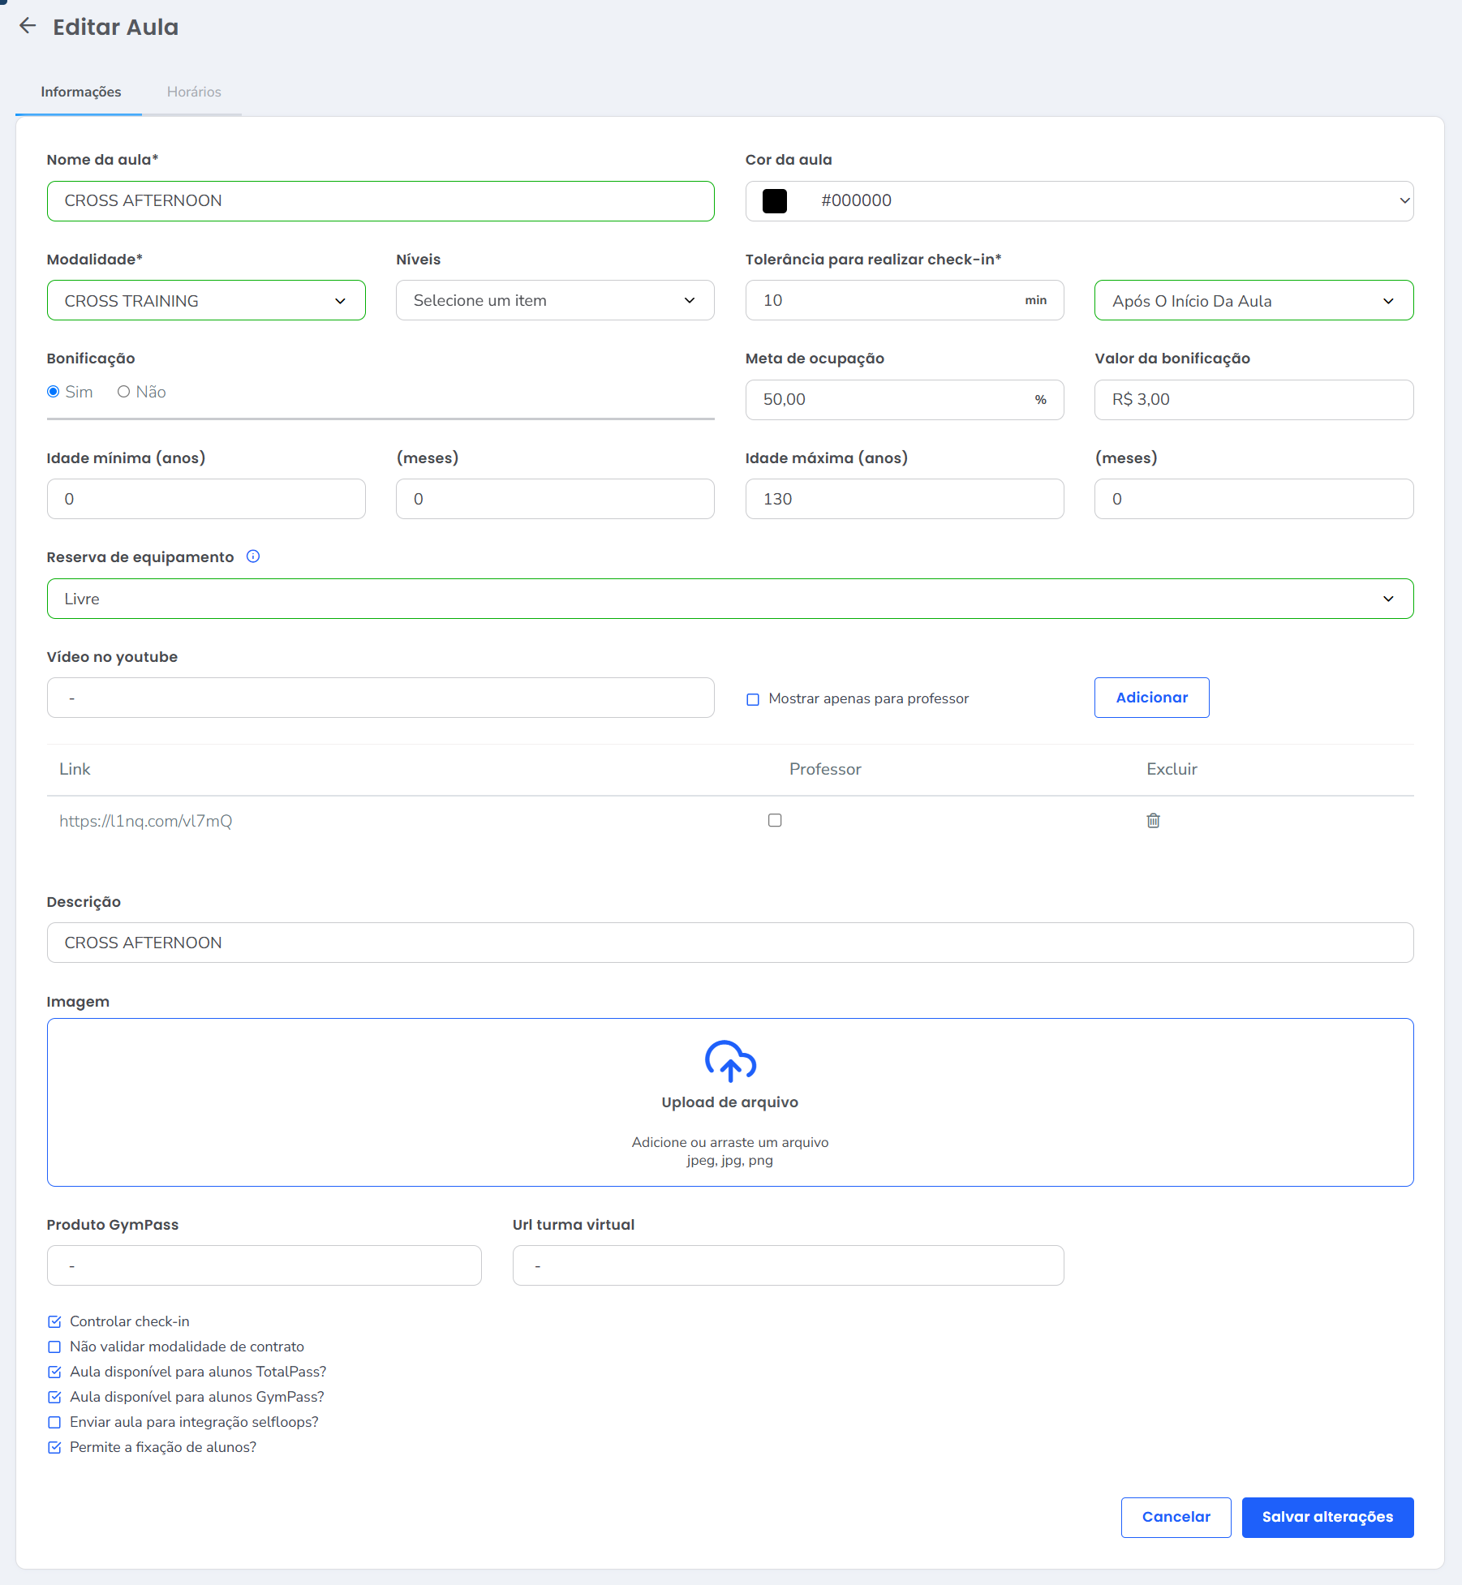Check Enviar aula para integração selfloops
Viewport: 1462px width, 1585px height.
(54, 1423)
